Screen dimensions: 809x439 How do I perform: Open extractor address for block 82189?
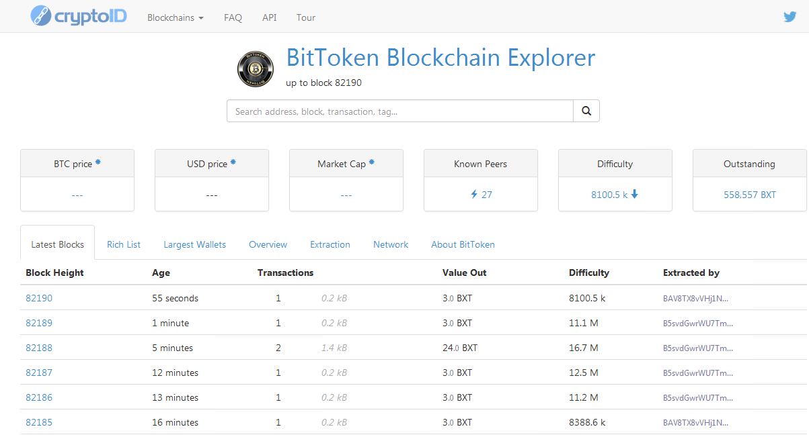point(698,324)
